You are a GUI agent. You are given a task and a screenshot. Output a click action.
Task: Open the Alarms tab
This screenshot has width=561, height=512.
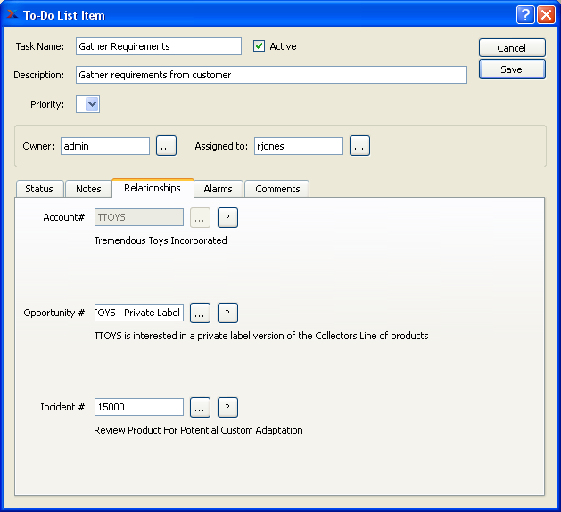pyautogui.click(x=219, y=189)
